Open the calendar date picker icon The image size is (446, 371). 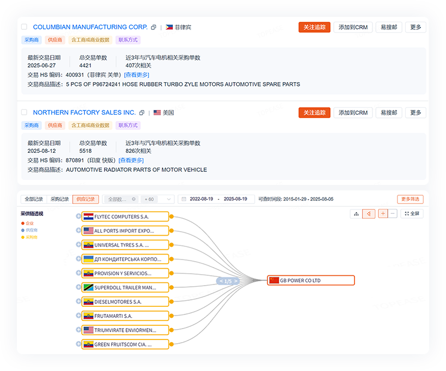184,199
